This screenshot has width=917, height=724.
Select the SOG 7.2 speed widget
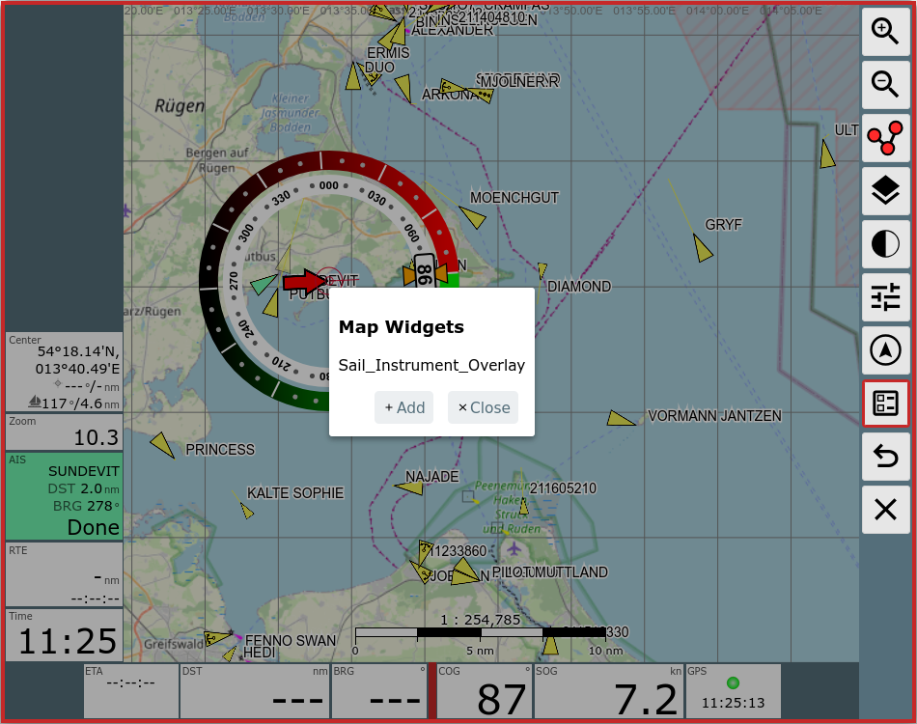tap(608, 691)
